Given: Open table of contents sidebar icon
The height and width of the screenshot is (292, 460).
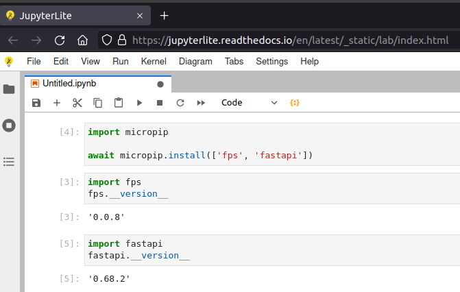Looking at the screenshot, I should pos(9,162).
